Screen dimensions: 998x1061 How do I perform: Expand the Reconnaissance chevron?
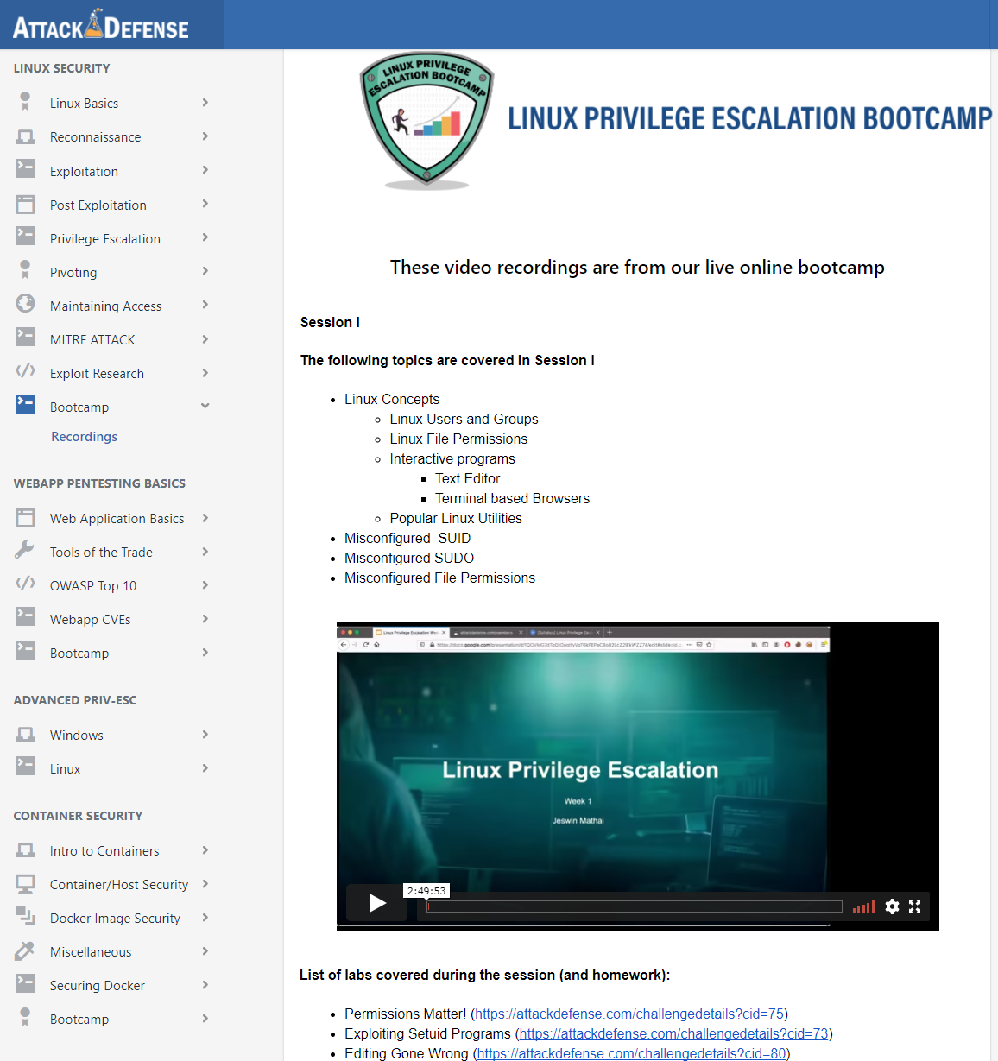coord(205,136)
